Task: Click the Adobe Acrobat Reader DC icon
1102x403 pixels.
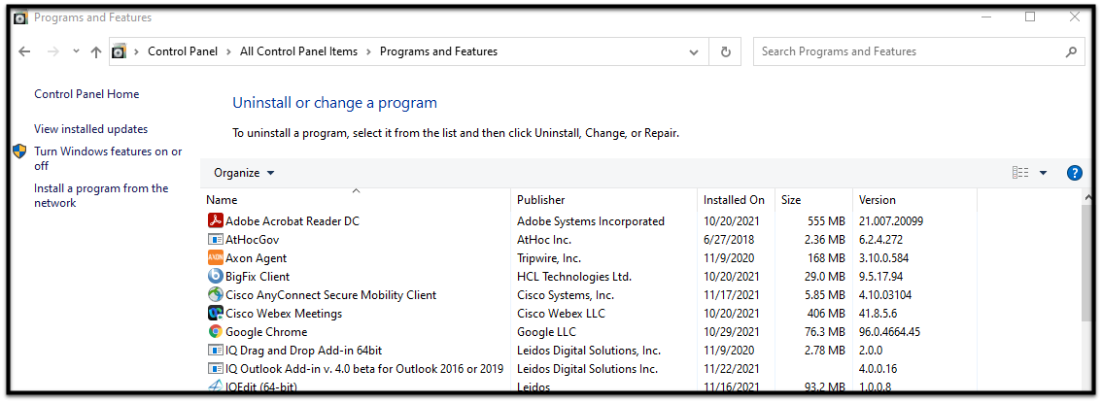Action: point(216,220)
